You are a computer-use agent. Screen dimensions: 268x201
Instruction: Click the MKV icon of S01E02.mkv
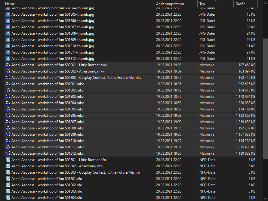pos(8,90)
